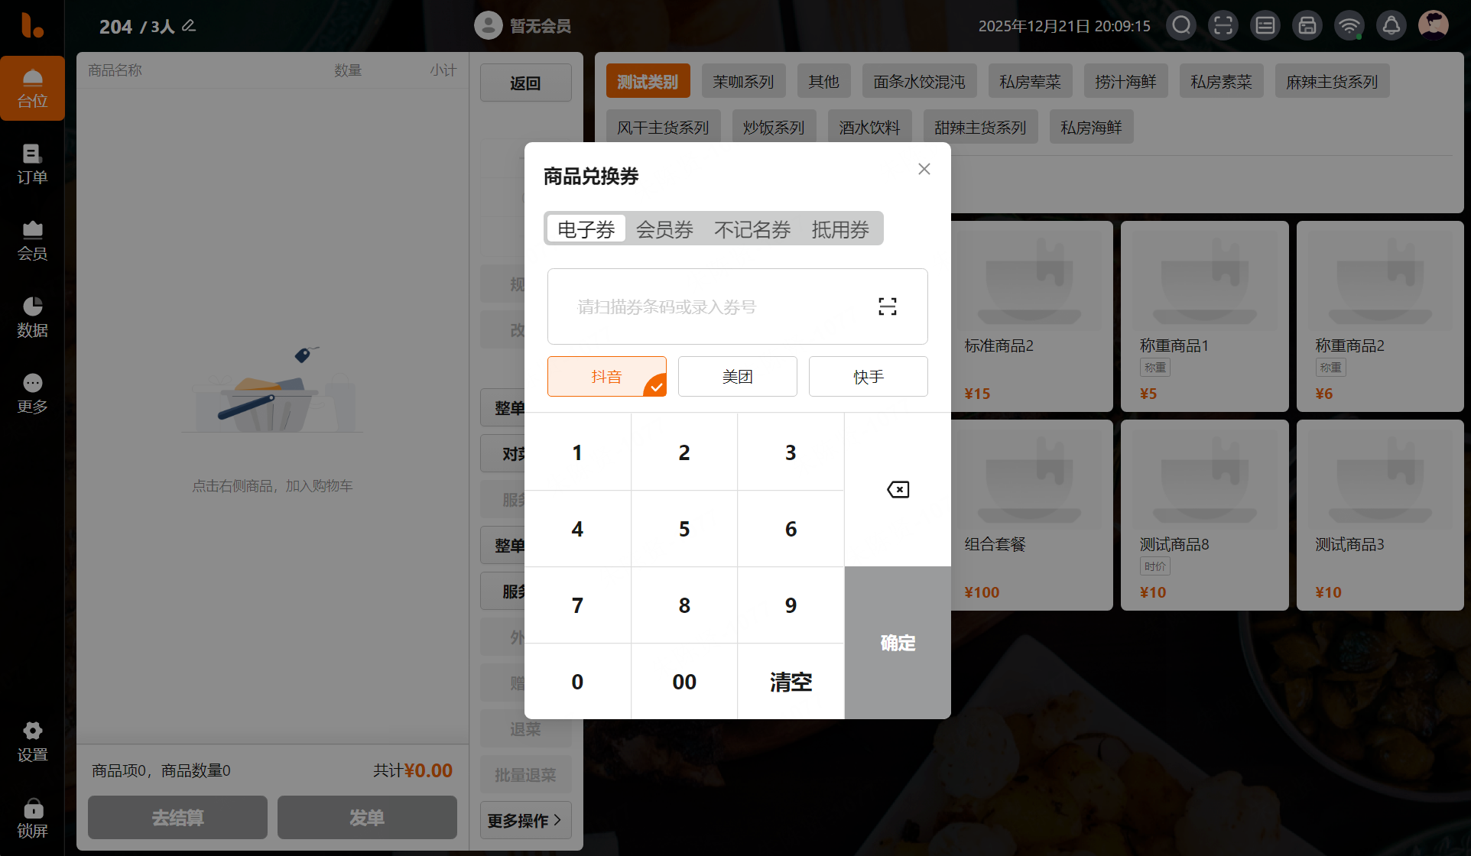
Task: Click the edit pencil next to 3人
Action: click(x=189, y=26)
